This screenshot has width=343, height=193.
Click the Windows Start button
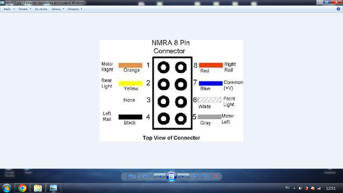[7, 188]
